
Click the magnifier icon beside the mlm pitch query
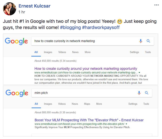tap(147, 93)
